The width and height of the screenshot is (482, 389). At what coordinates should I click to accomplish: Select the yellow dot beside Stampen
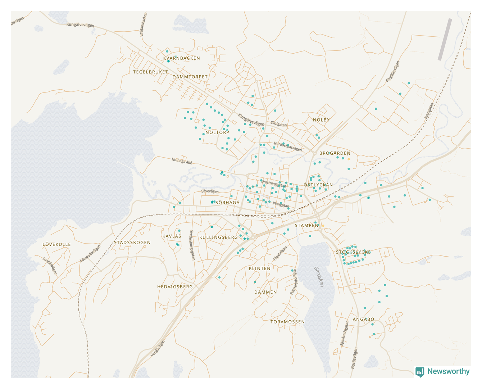click(x=323, y=226)
